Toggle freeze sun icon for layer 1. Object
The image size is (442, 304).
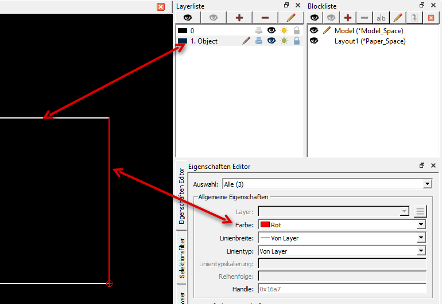pyautogui.click(x=284, y=41)
